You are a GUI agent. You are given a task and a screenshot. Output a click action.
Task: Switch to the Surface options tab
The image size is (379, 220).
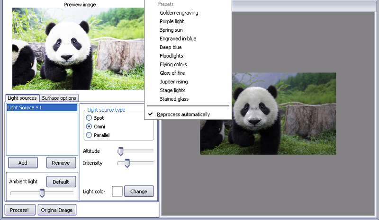[x=59, y=98]
